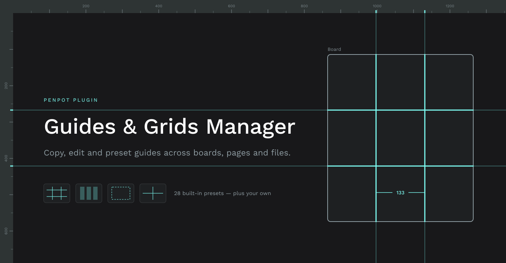506x263 pixels.
Task: Click the 400 mark on left ruler
Action: tap(6, 158)
